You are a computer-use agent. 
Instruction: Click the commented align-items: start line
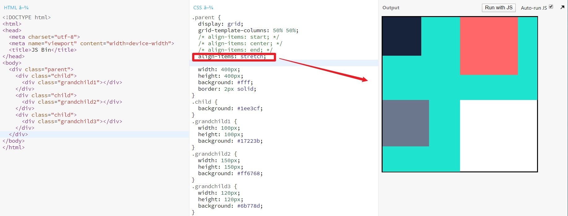click(x=239, y=37)
